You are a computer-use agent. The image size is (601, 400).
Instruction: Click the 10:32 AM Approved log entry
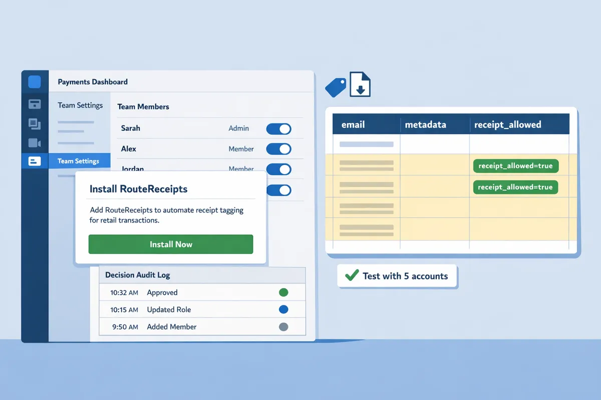click(202, 292)
